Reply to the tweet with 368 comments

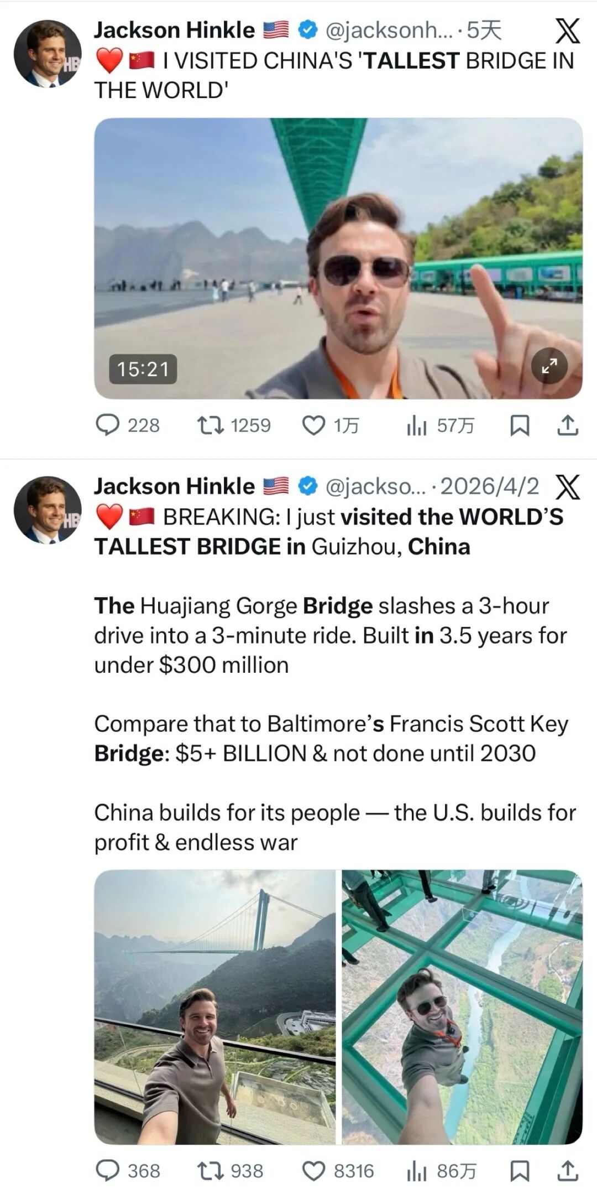coord(108,1170)
